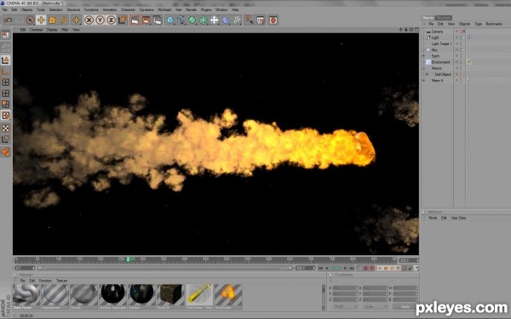Click the green timeline frame marker

pos(128,259)
